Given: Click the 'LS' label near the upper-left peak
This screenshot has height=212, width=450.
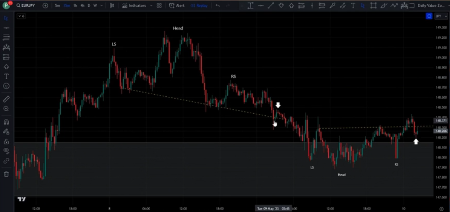Looking at the screenshot, I should (114, 44).
